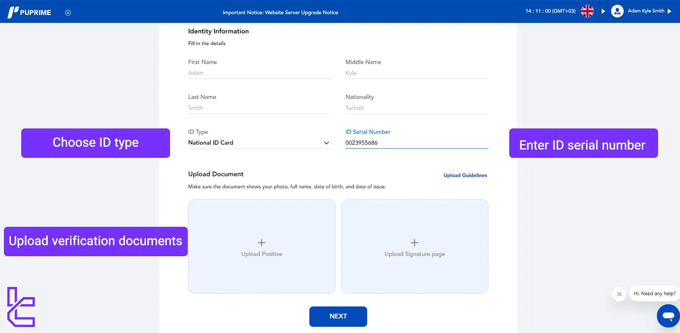Open the ID Type dropdown
Image resolution: width=680 pixels, height=333 pixels.
point(259,143)
